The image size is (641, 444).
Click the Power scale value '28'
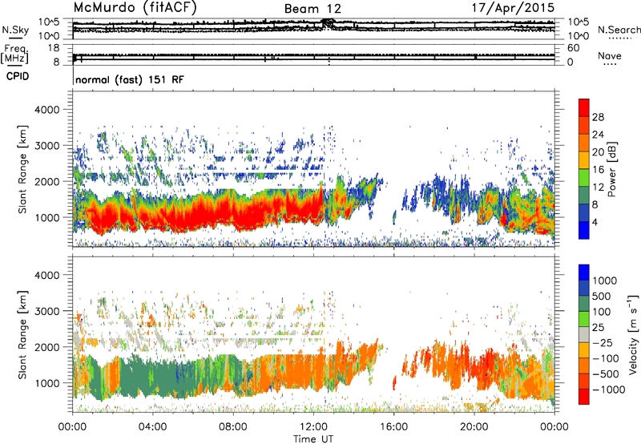pos(598,117)
